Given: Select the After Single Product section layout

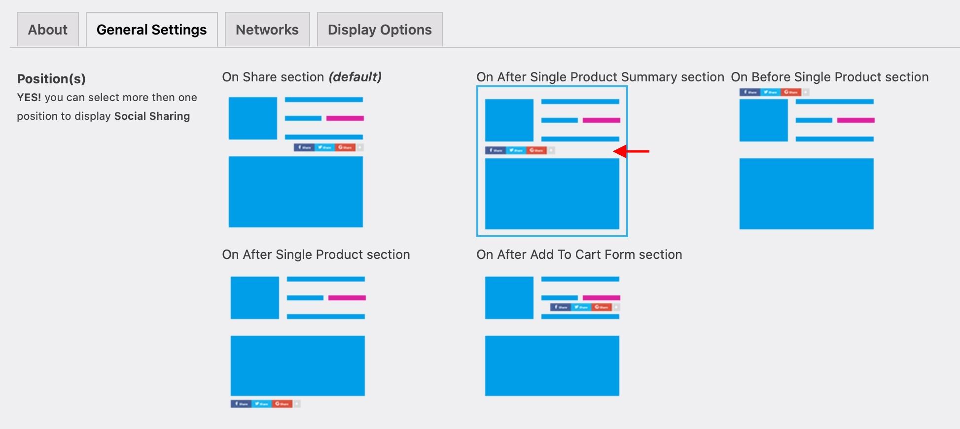Looking at the screenshot, I should [298, 340].
